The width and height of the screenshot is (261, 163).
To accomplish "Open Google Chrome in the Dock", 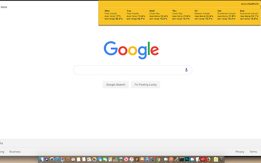I will (x=158, y=159).
